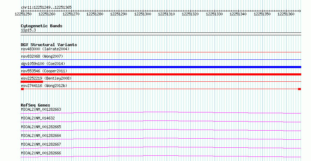Click the chr11:12251249..12251365 region label
The width and height of the screenshot is (311, 161).
pos(46,8)
